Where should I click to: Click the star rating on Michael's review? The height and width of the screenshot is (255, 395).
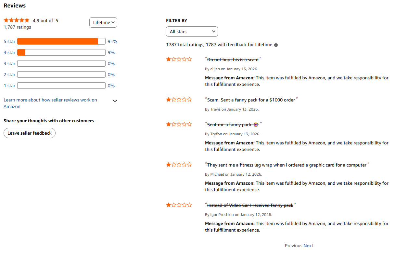point(179,165)
